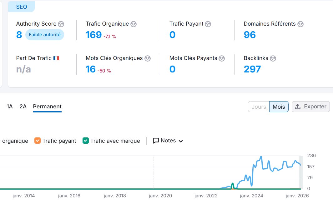Click the janv. 2024 axis label
333x203 pixels.
click(x=251, y=196)
